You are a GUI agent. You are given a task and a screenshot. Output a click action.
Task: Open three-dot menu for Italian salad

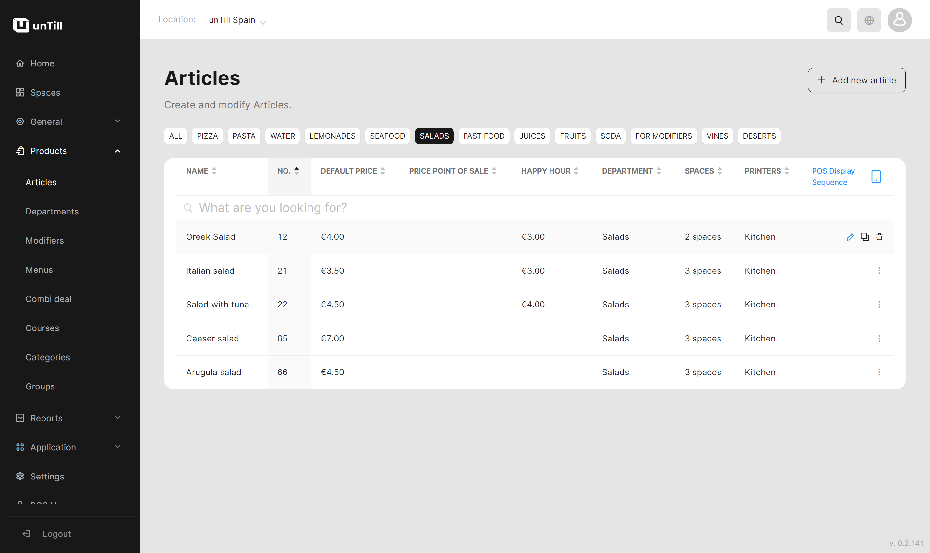click(x=879, y=271)
